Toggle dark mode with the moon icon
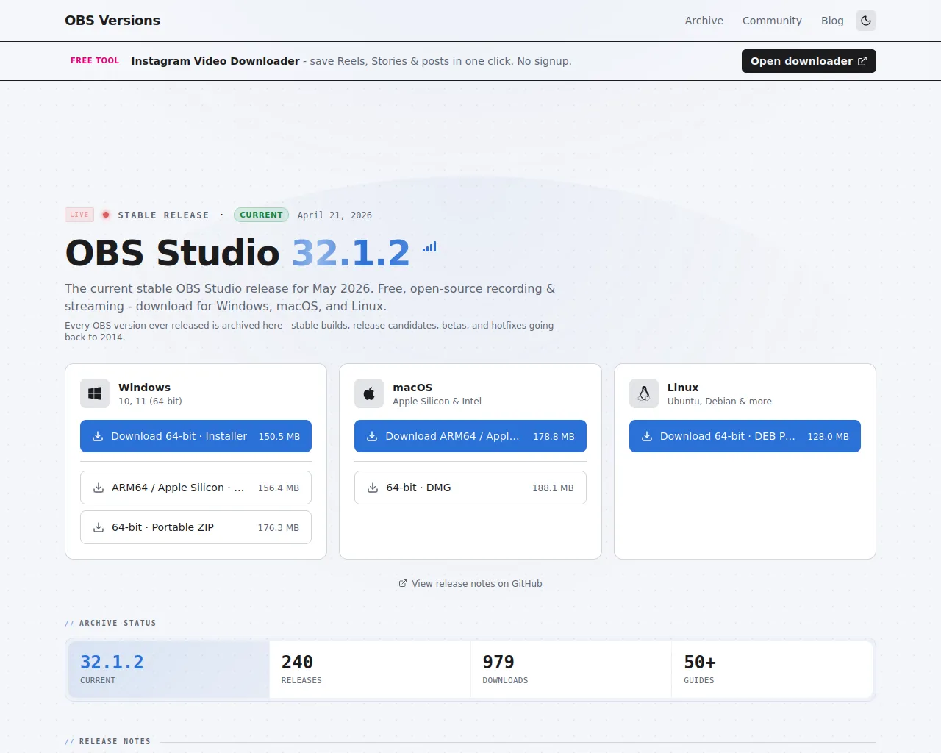941x753 pixels. tap(866, 21)
